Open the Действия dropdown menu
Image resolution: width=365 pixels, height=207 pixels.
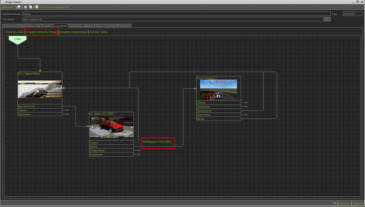tap(8, 7)
